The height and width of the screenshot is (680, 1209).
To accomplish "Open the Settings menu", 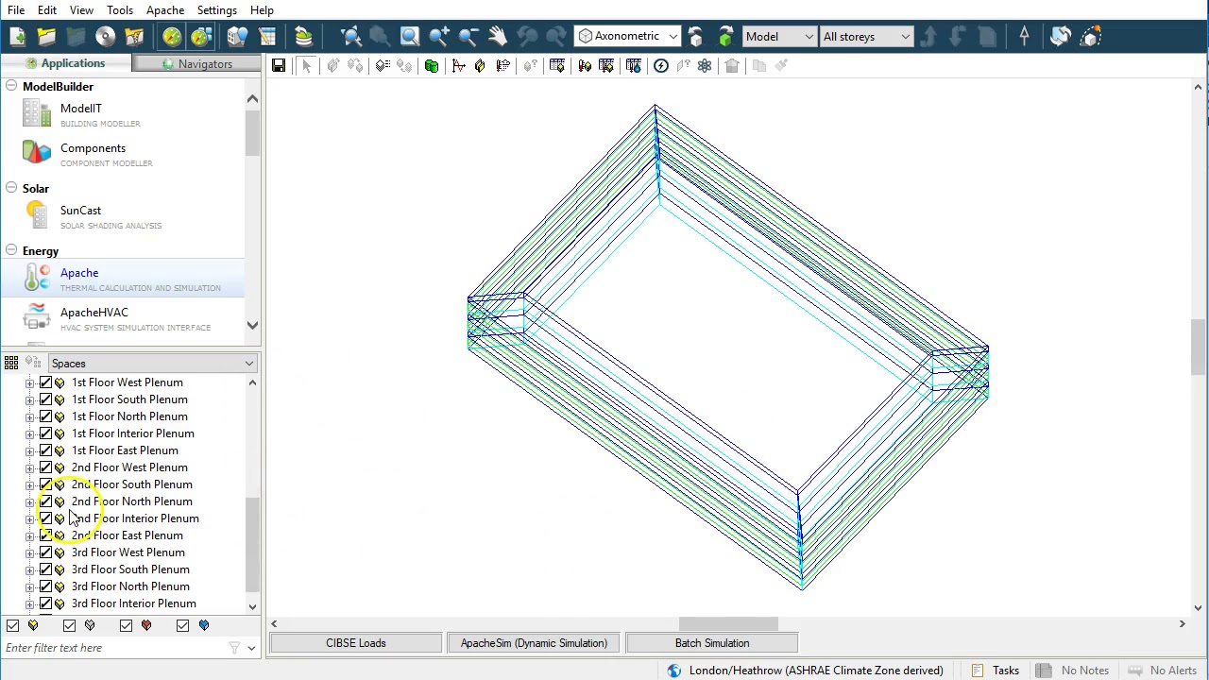I will [x=216, y=10].
